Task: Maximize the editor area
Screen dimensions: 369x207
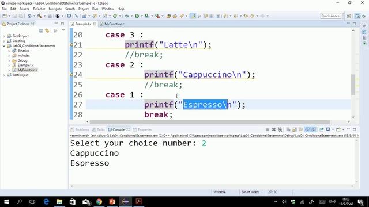Action: pos(355,24)
